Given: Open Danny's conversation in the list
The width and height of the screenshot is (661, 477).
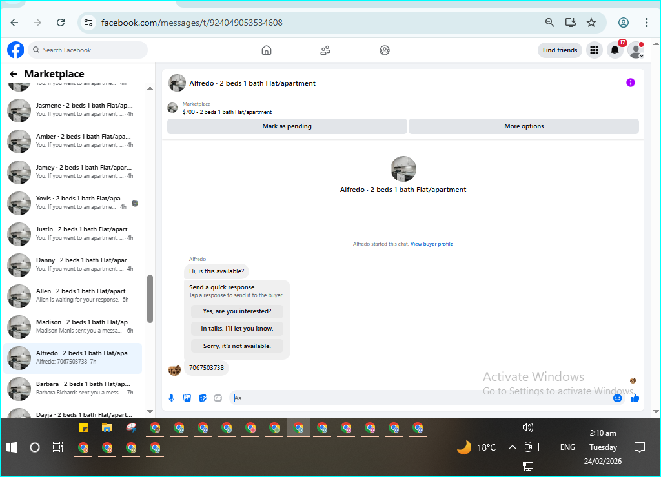Looking at the screenshot, I should tap(72, 264).
